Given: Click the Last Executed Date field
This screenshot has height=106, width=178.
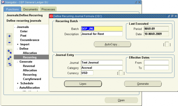Looking at the screenshot, I should tap(156, 34).
